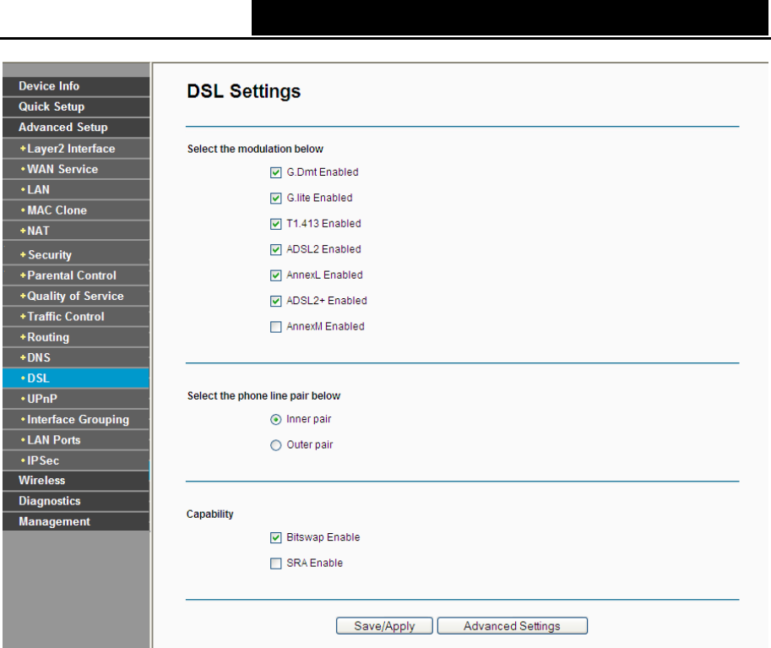Expand the Security submenu
The height and width of the screenshot is (648, 771).
[76, 255]
